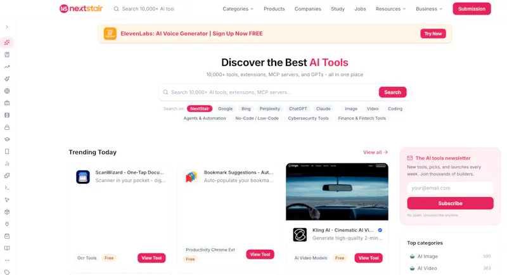507x275 pixels.
Task: Expand the left sidebar chevron
Action: click(x=7, y=27)
